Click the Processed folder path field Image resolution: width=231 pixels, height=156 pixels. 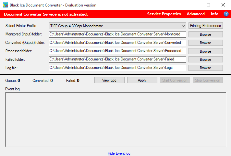pos(117,51)
